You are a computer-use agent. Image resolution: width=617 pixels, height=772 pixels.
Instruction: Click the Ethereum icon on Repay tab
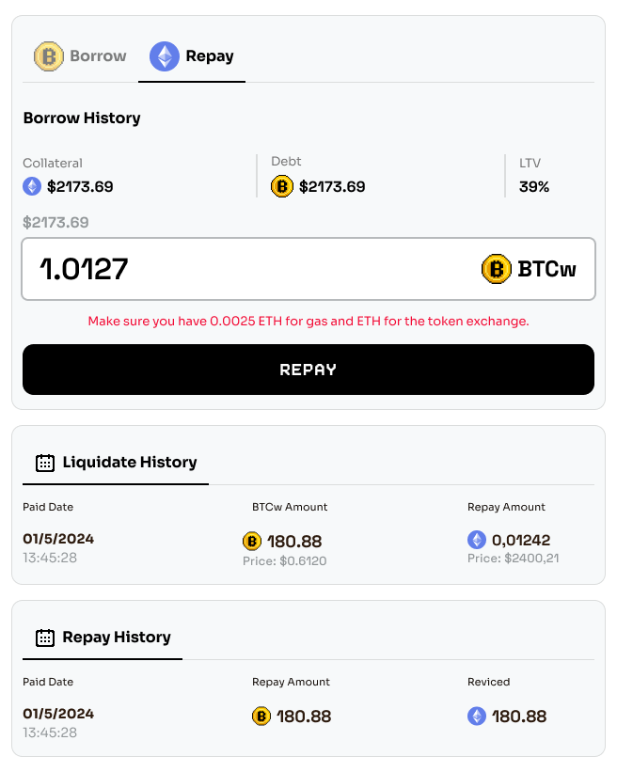(165, 56)
